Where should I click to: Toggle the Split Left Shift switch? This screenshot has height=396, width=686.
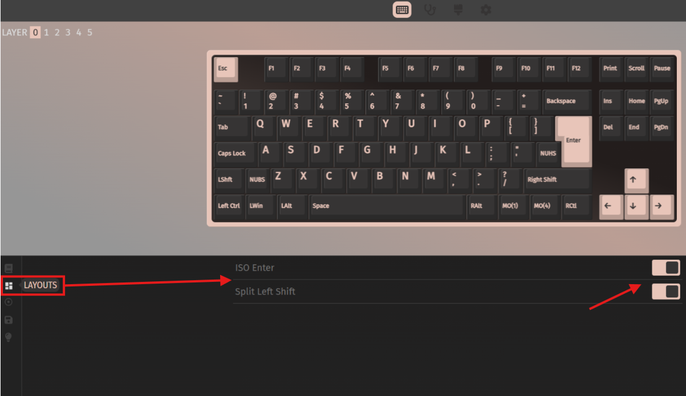tap(666, 292)
